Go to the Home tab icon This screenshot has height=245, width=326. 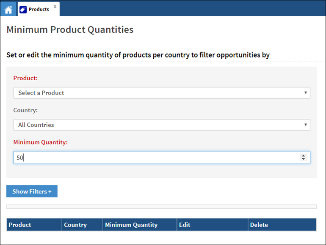tap(8, 10)
